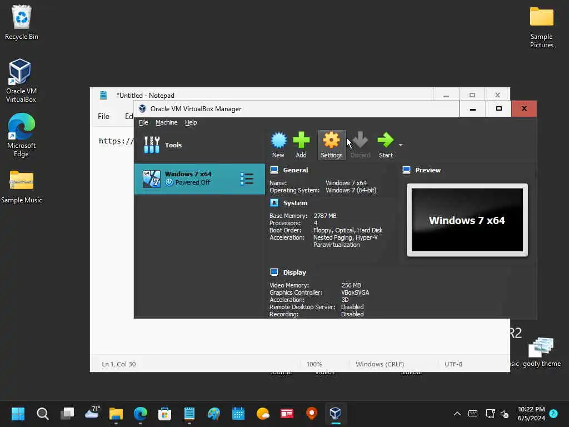This screenshot has height=427, width=569.
Task: Open Settings gear in VirtualBox toolbar
Action: [x=331, y=145]
